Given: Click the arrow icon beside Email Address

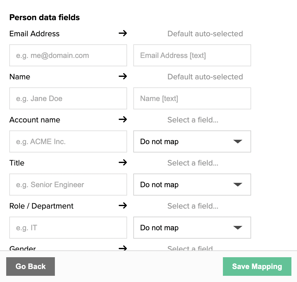Looking at the screenshot, I should [123, 33].
